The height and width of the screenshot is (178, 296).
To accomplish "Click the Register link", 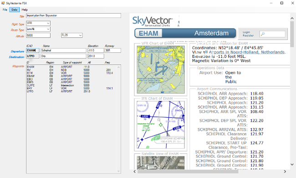I will point(248,35).
